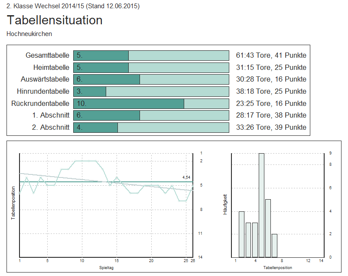
Task: Click the Häufigkeit axis label
Action: pos(224,205)
